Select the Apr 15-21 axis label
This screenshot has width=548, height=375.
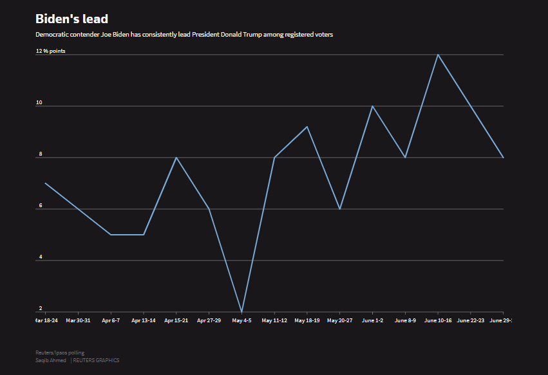(176, 320)
